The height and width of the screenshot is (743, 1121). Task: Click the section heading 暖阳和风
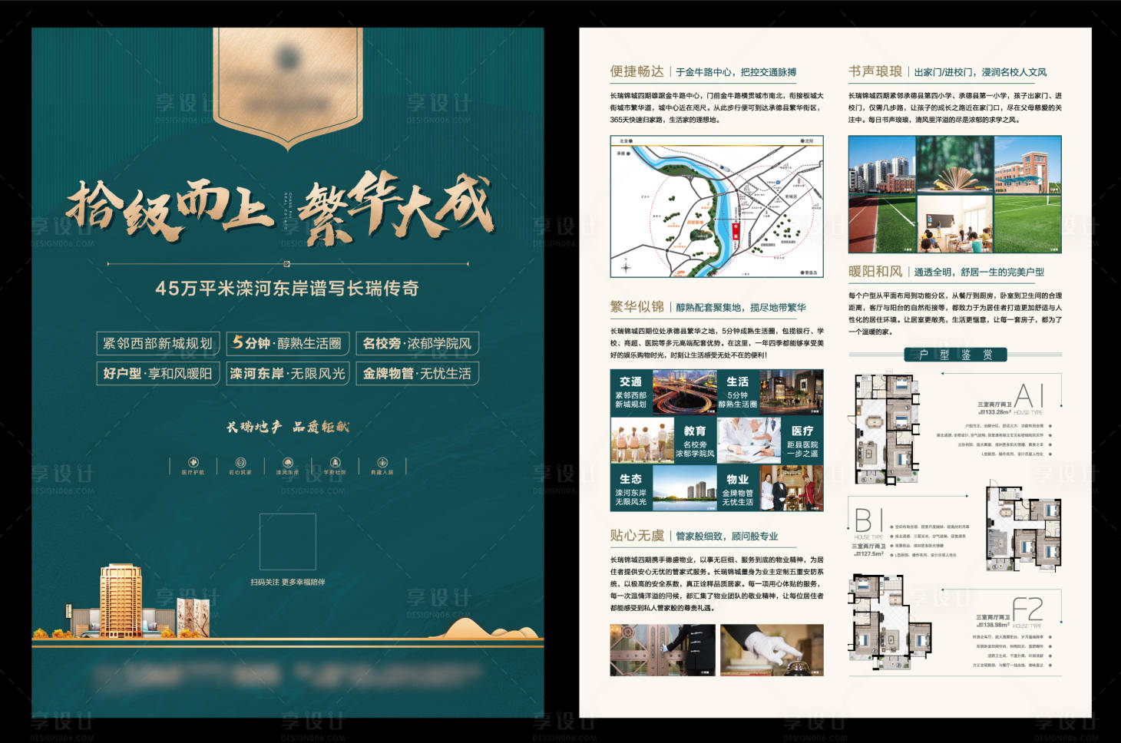click(x=875, y=272)
